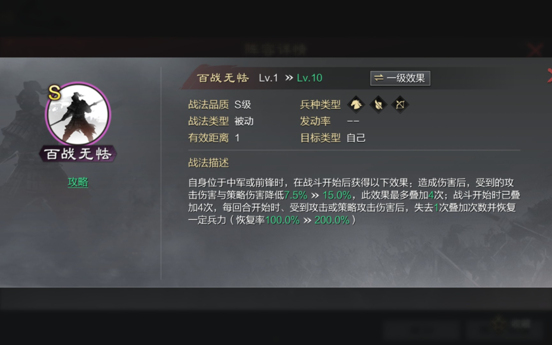Screen dimensions: 552x345
Task: Tap the gold S grade badge
Action: 55,93
